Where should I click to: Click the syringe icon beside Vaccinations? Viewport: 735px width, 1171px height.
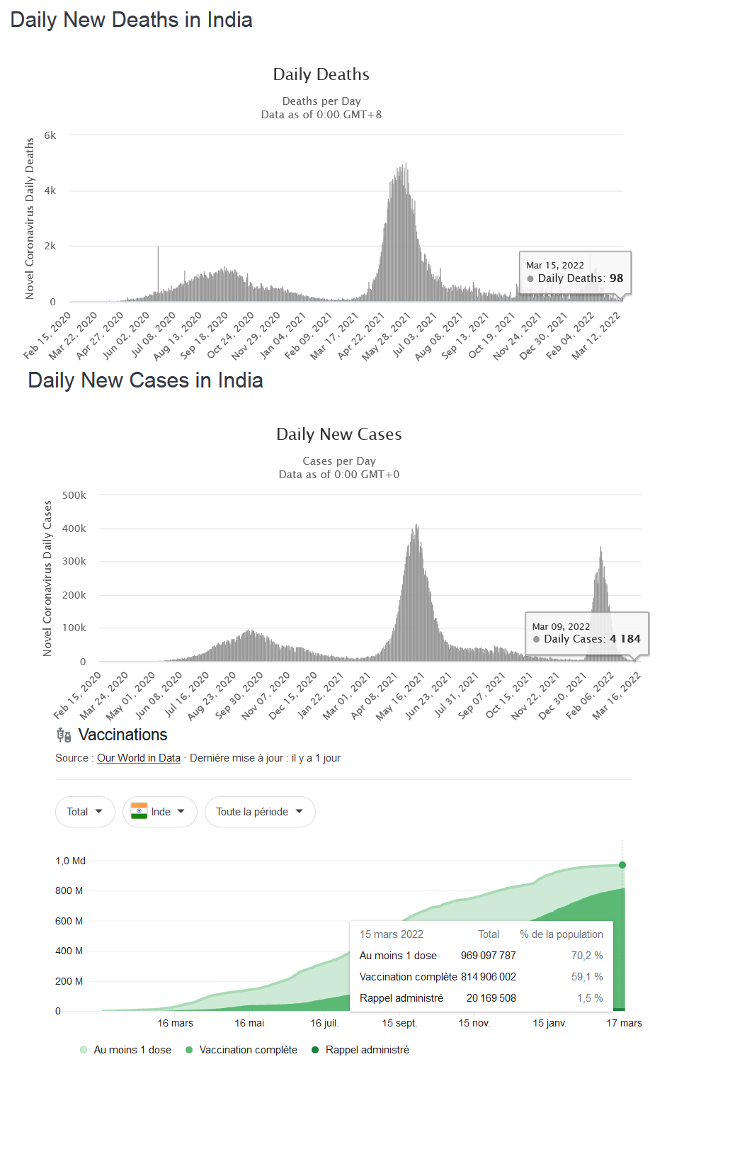[x=64, y=735]
